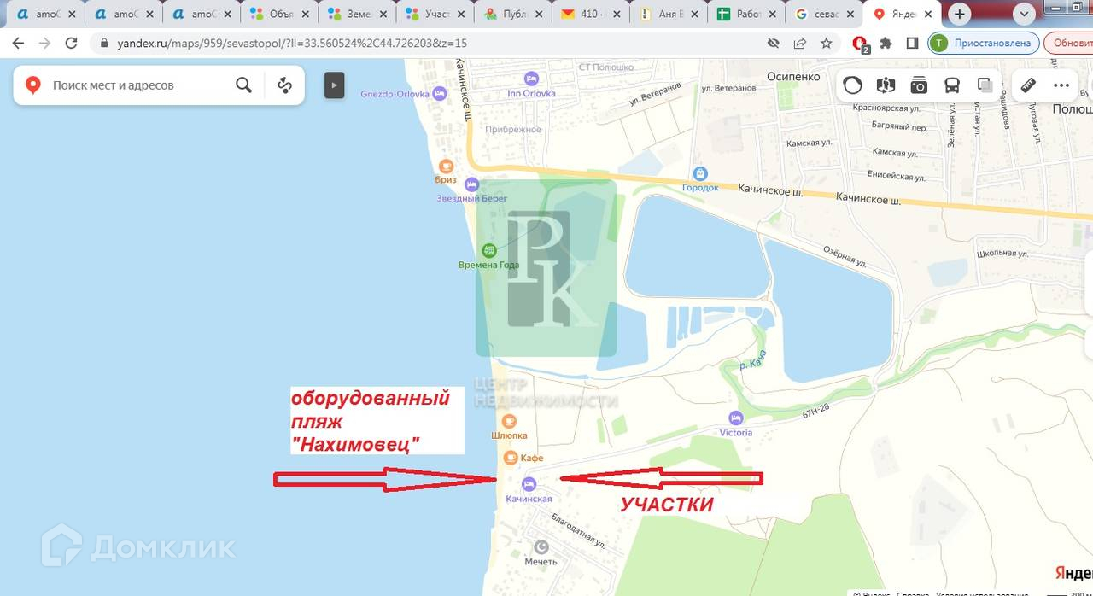Select 'Времена Года' green marker
This screenshot has width=1093, height=596.
coord(488,250)
